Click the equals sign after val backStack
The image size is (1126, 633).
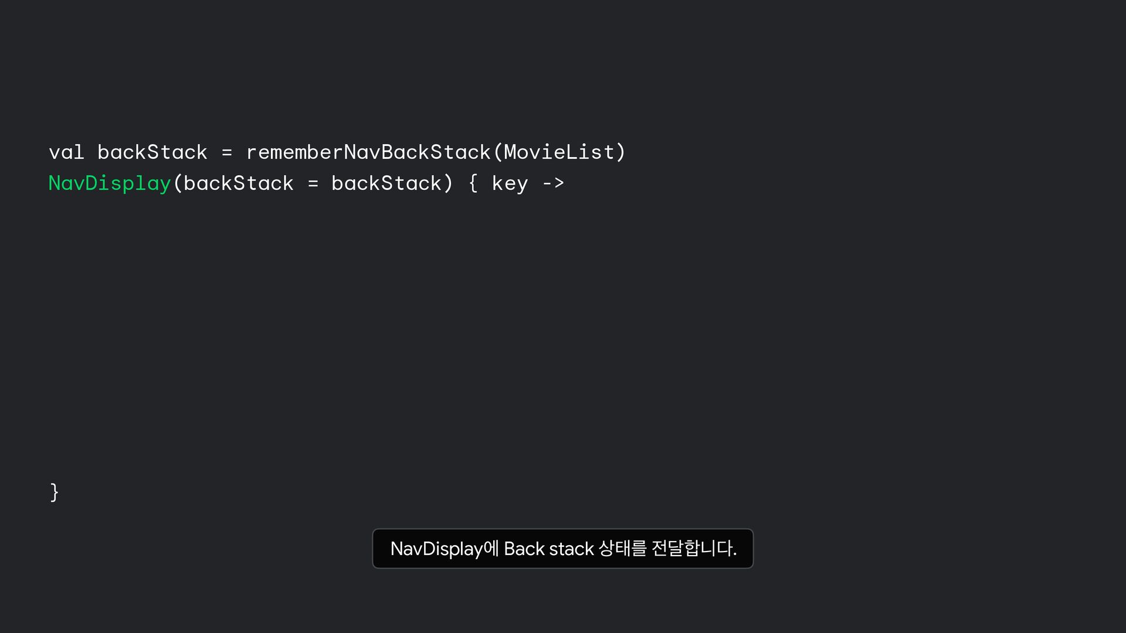pos(227,153)
